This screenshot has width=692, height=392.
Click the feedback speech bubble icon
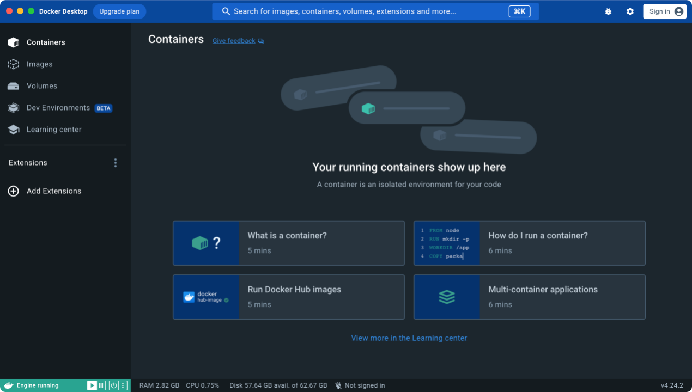click(x=261, y=41)
